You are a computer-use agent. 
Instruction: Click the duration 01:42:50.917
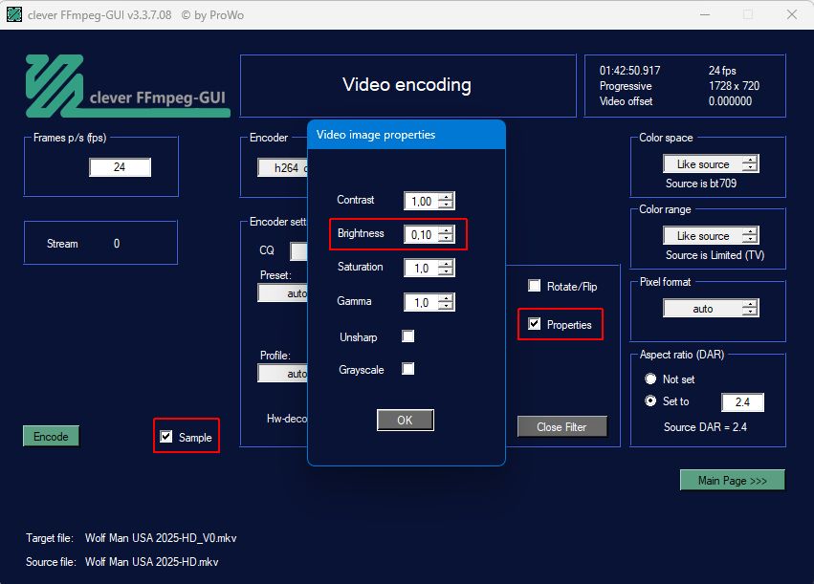(x=629, y=70)
